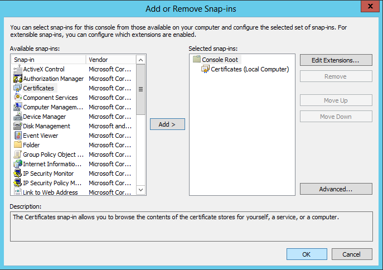Select the Event Viewer icon
383x270 pixels.
coord(17,136)
